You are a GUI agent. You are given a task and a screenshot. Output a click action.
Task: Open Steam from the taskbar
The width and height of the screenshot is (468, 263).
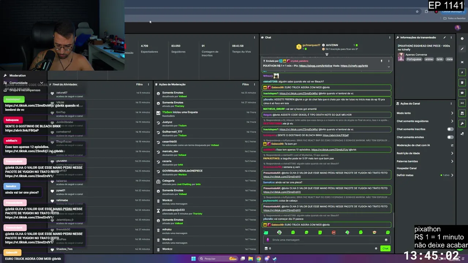coord(275,259)
